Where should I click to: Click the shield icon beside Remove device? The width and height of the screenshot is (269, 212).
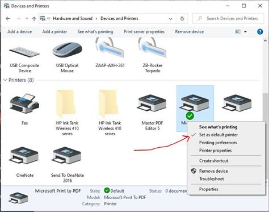[x=194, y=171]
